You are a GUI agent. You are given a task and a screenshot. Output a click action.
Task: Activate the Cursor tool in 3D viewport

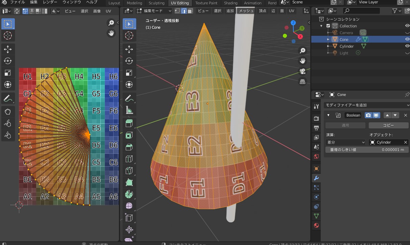pos(129,35)
